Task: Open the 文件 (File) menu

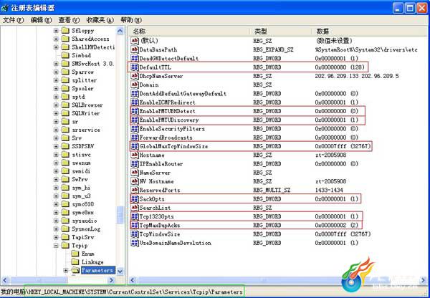Action: point(13,20)
